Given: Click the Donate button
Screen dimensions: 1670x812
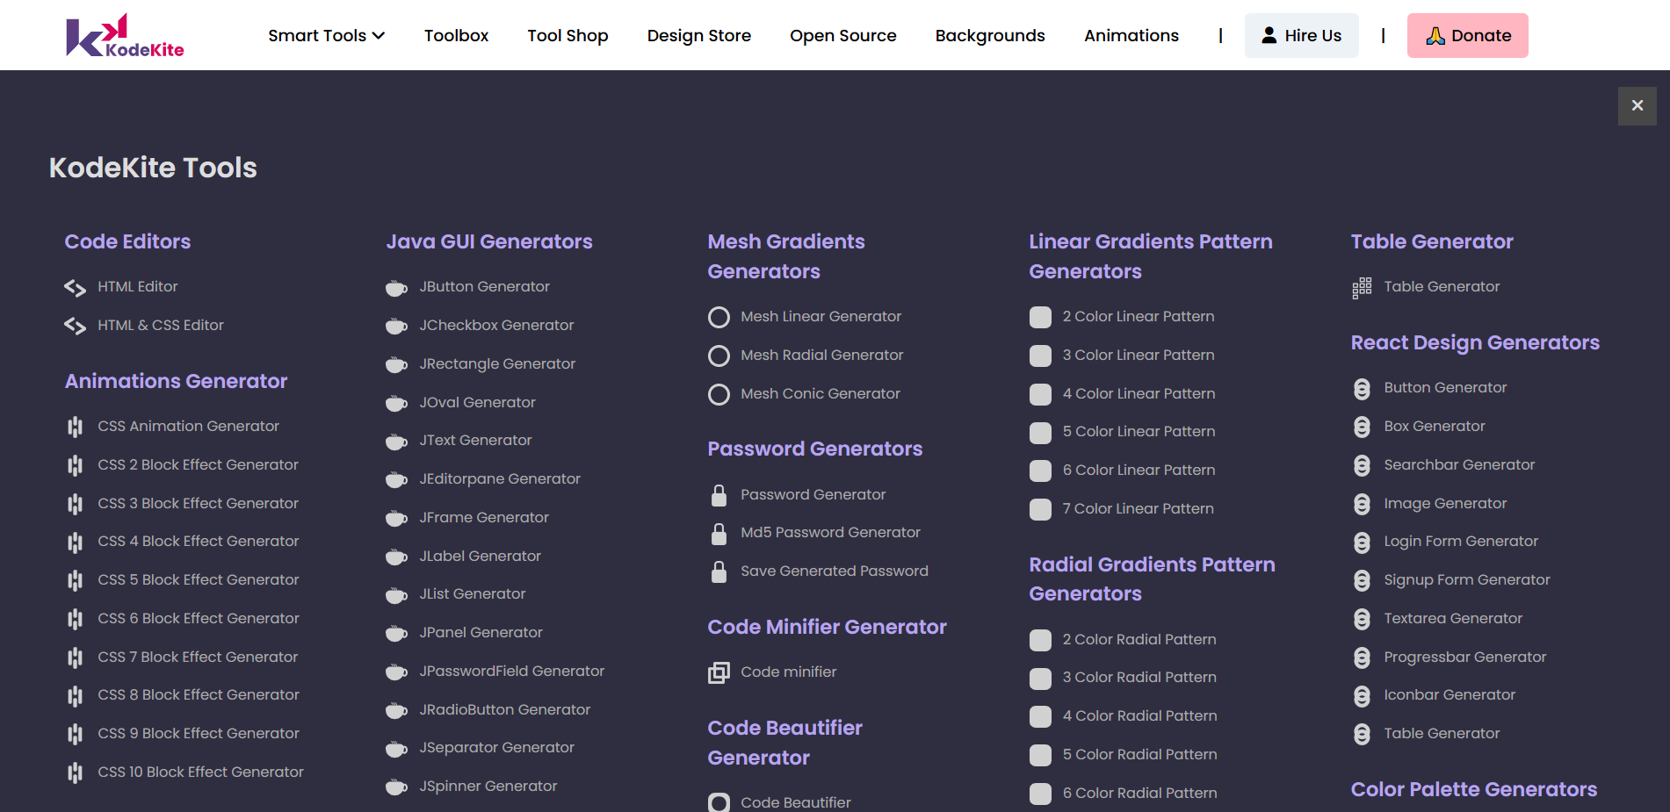Looking at the screenshot, I should [x=1467, y=35].
